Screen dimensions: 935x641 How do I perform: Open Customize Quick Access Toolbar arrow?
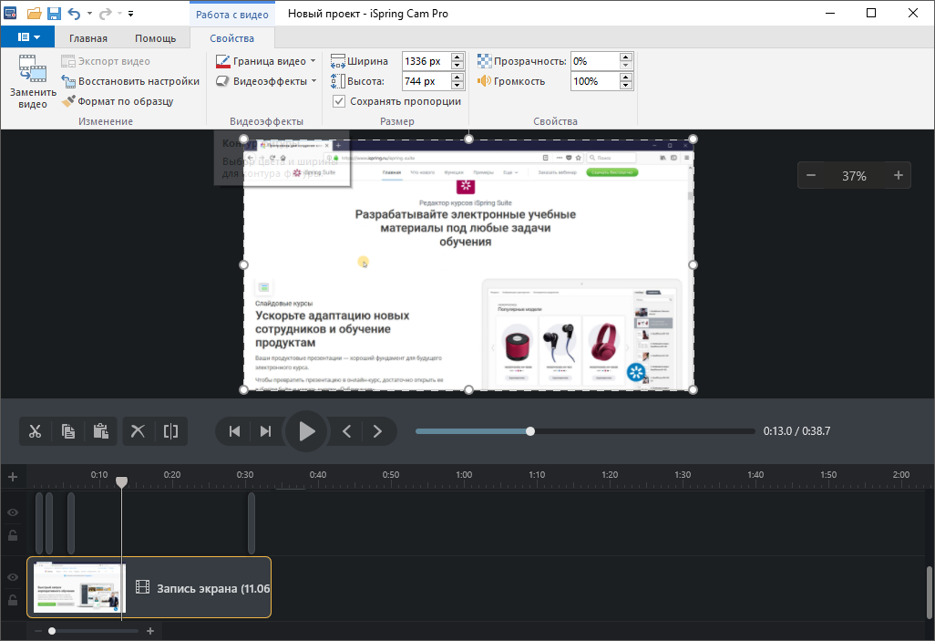tap(130, 13)
